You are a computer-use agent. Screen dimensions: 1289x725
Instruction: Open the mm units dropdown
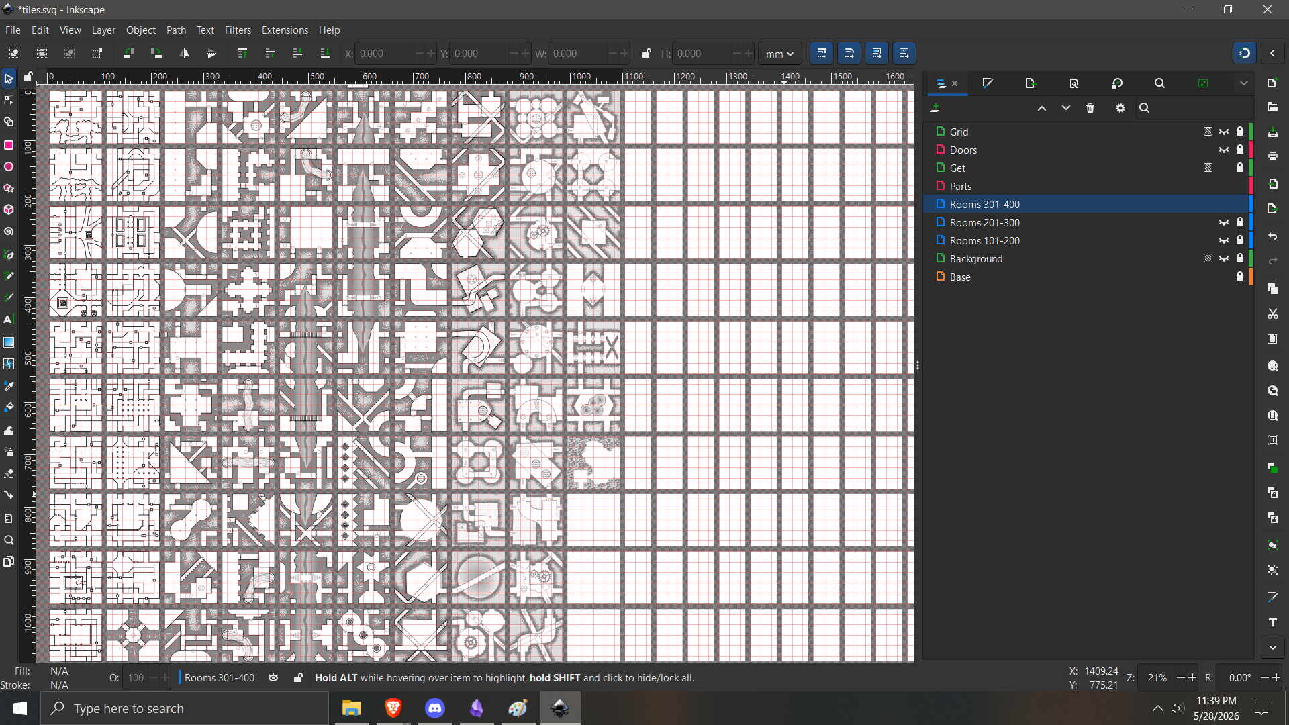[x=780, y=54]
